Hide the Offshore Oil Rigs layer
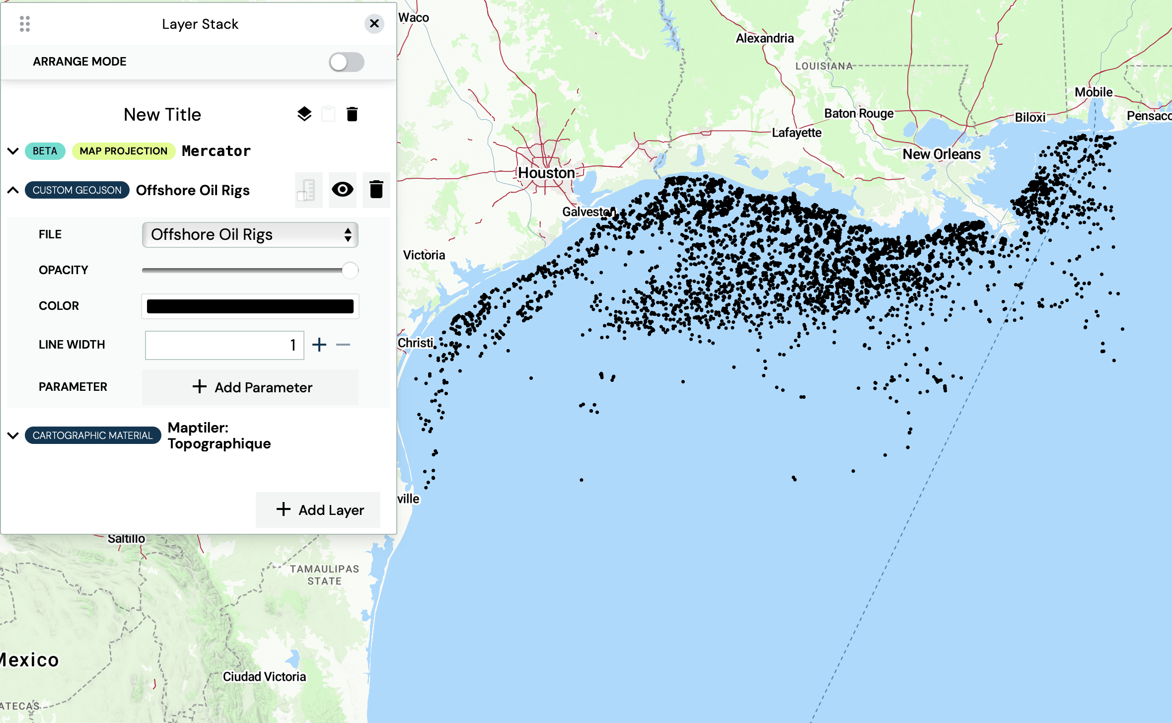1172x723 pixels. click(343, 190)
